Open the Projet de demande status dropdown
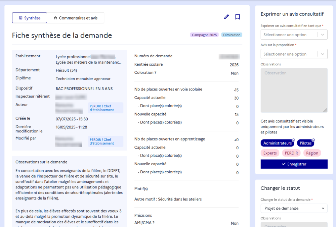 pos(294,208)
